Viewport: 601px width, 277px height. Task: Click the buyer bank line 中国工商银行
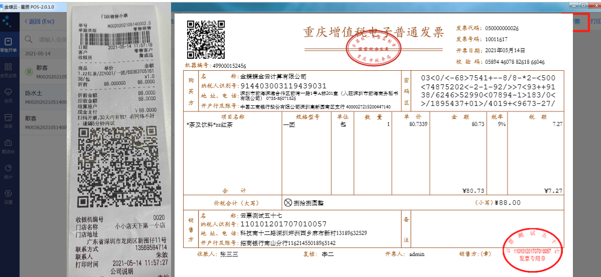tap(315, 107)
